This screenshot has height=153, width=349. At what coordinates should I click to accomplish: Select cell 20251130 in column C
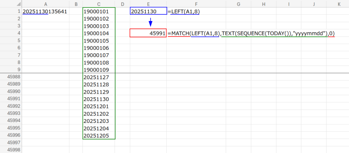[x=98, y=99]
